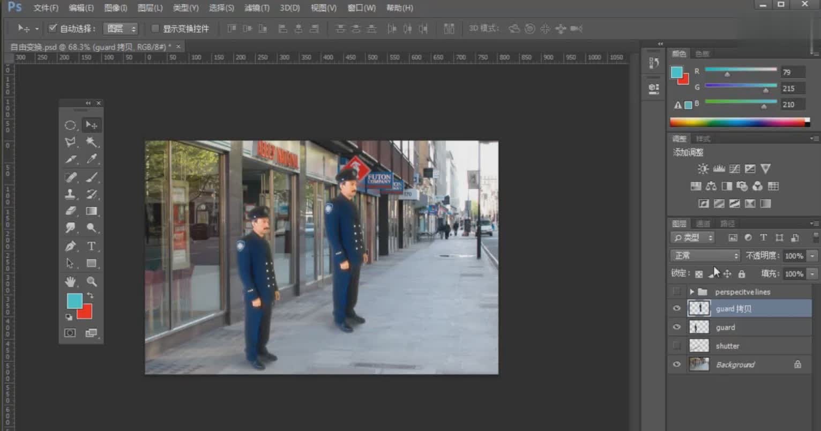
Task: Select the Pen tool
Action: [70, 246]
